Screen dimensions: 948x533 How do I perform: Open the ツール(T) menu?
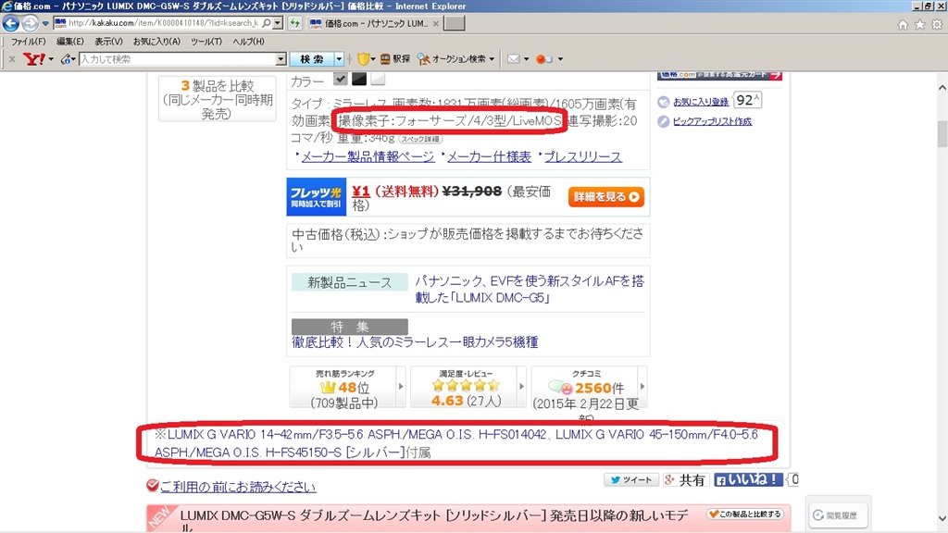pos(206,41)
